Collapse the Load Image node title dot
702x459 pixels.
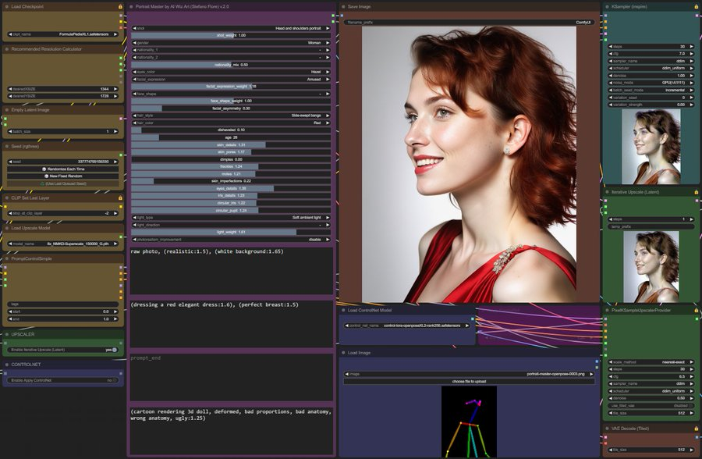point(343,353)
